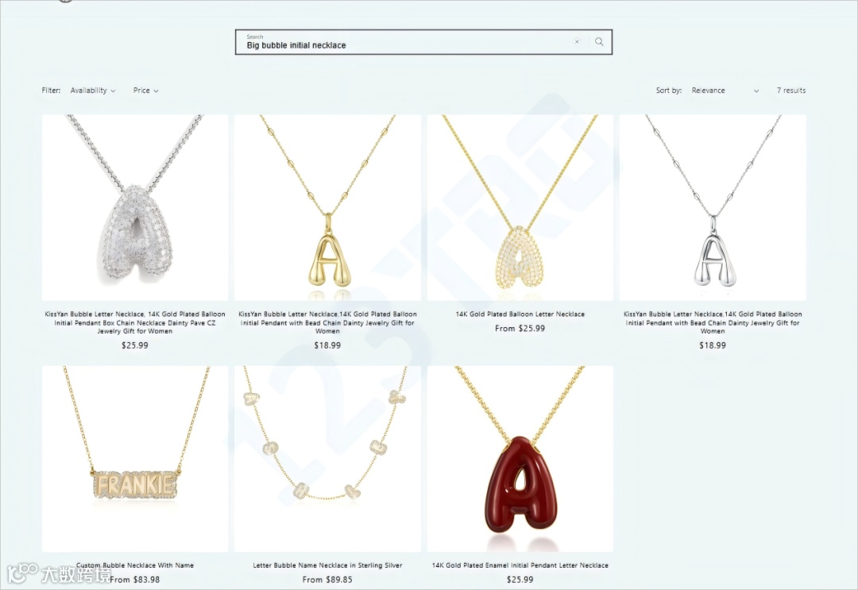Open the gold bead chain A pendant image
The height and width of the screenshot is (590, 858).
[328, 207]
